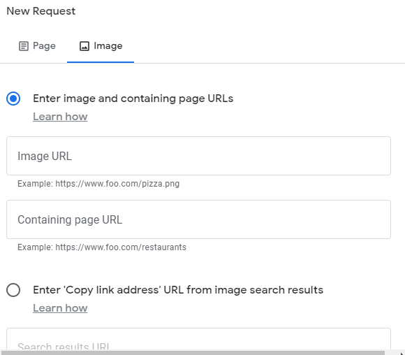Click the 'Containing page URL' placeholder text

[x=70, y=219]
